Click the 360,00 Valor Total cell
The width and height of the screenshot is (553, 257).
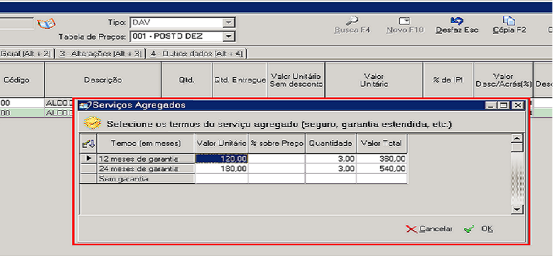[381, 159]
